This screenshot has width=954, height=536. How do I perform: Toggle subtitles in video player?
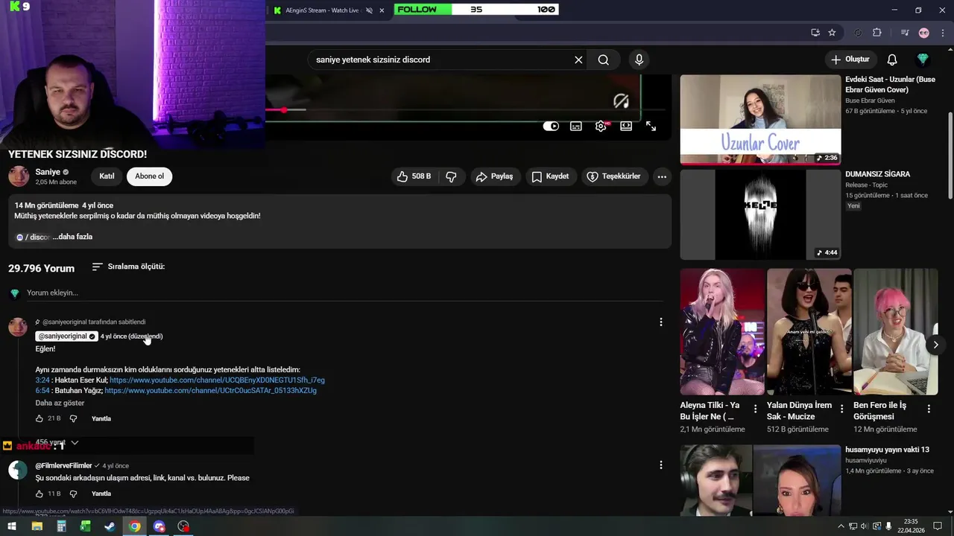pyautogui.click(x=576, y=126)
